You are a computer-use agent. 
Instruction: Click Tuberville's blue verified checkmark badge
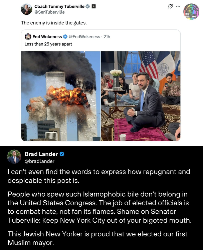(88, 6)
